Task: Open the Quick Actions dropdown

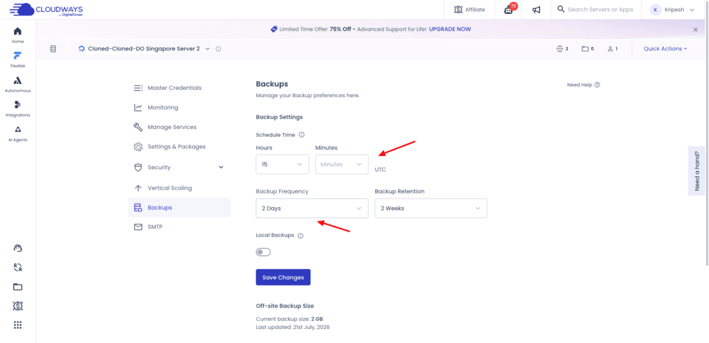Action: tap(665, 49)
